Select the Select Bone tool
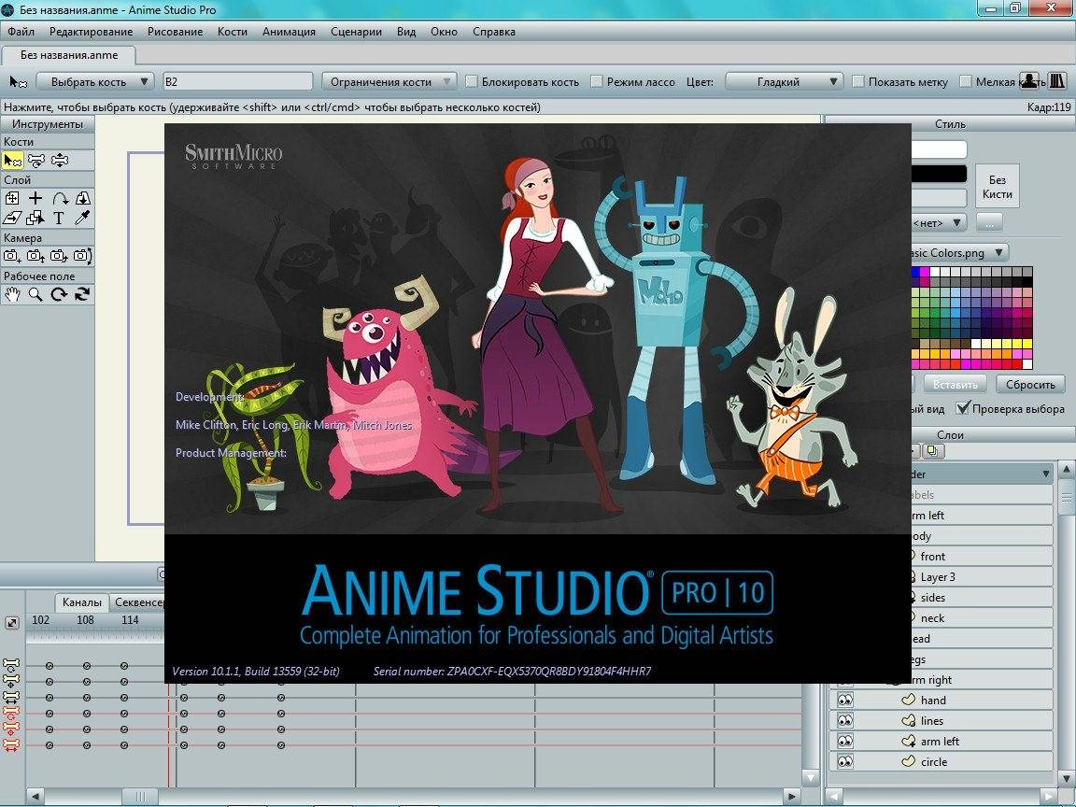The width and height of the screenshot is (1076, 807). [13, 161]
